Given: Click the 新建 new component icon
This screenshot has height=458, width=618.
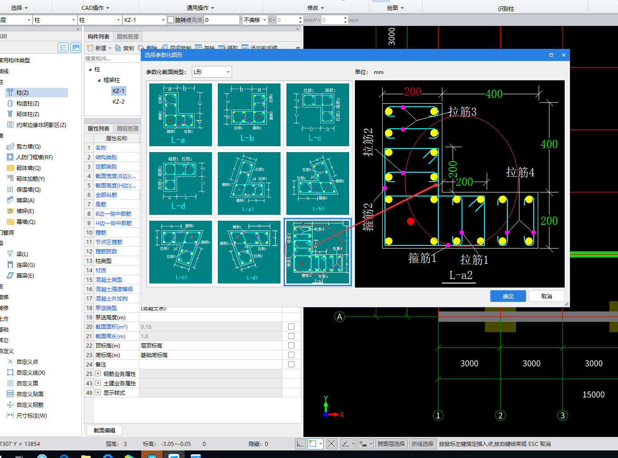Looking at the screenshot, I should click(x=90, y=48).
